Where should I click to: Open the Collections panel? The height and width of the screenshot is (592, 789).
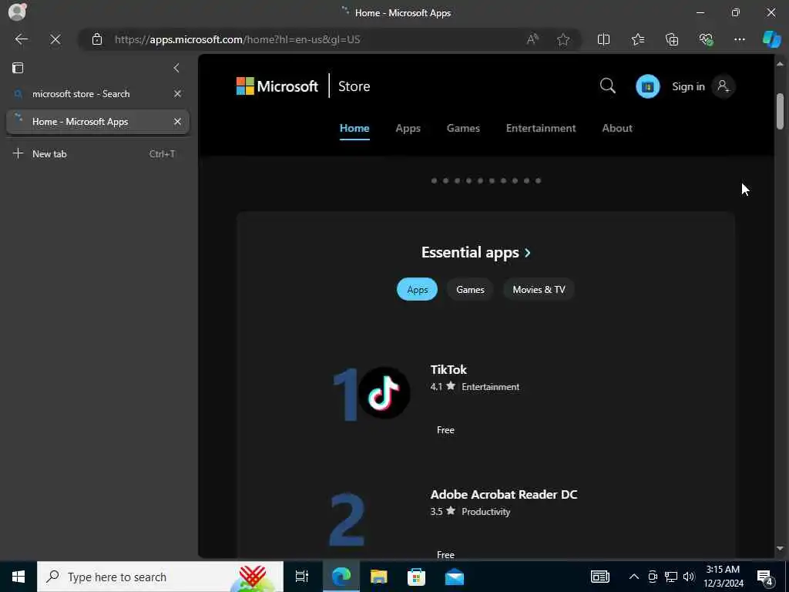(672, 39)
